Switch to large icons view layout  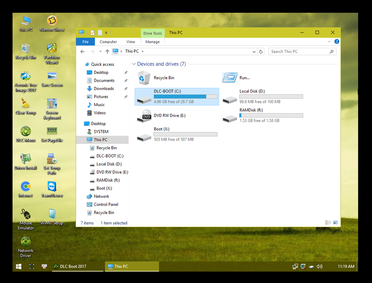(336, 223)
